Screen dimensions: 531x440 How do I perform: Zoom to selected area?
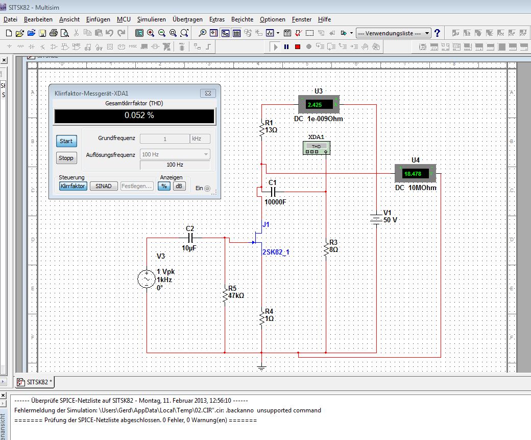pos(173,33)
